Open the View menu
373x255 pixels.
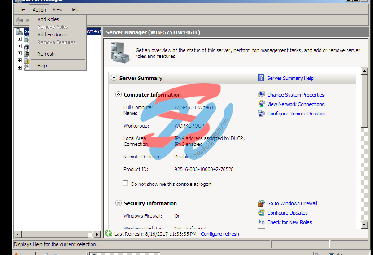(x=57, y=9)
